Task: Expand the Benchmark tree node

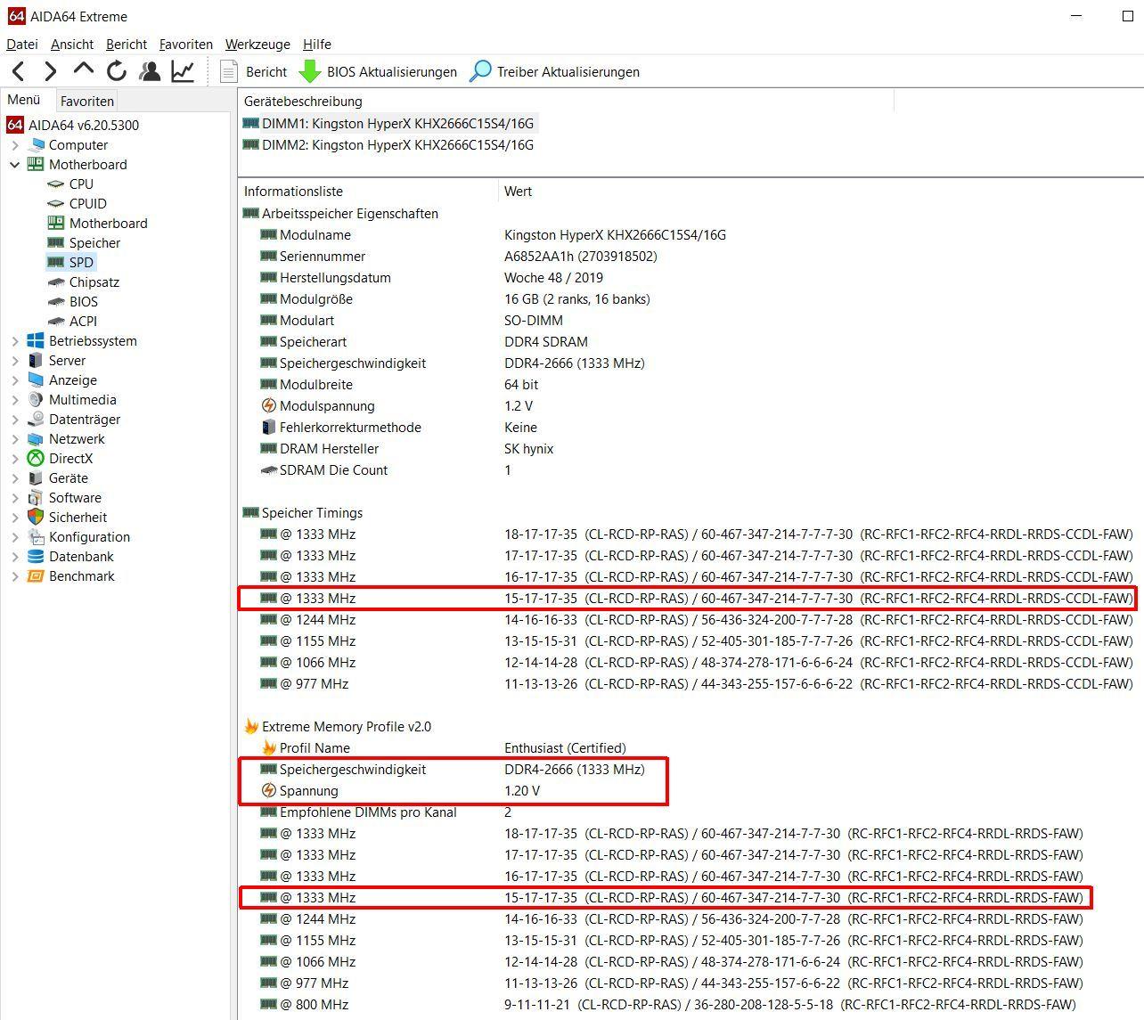Action: (15, 576)
